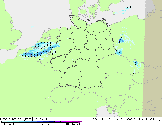The height and width of the screenshot is (125, 162).
Task: Click the 20–25 mm legend color swatch
Action: coord(45,122)
